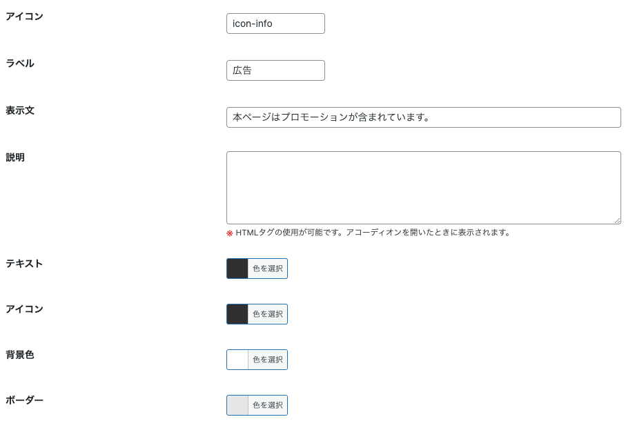Viewport: 635px width, 428px height.
Task: Click the 表示文 promotion text field
Action: point(424,117)
